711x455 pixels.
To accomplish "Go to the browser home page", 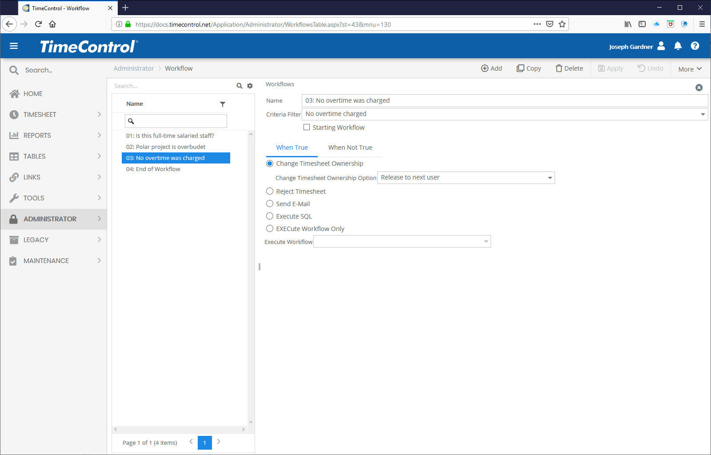I will click(52, 24).
